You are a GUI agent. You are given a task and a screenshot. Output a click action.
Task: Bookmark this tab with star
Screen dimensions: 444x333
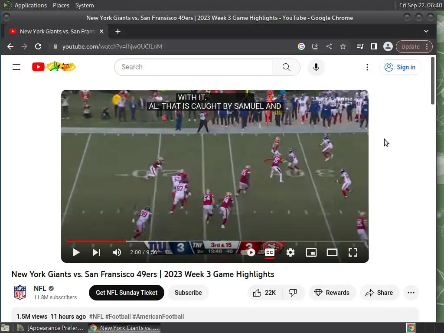tap(343, 46)
